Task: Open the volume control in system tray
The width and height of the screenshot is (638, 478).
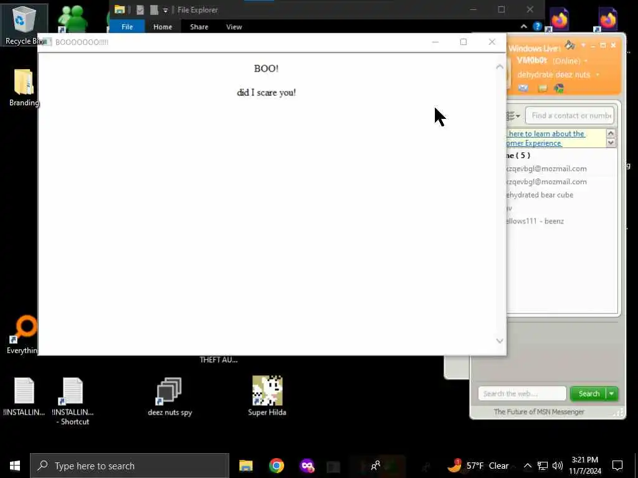Action: coord(558,466)
